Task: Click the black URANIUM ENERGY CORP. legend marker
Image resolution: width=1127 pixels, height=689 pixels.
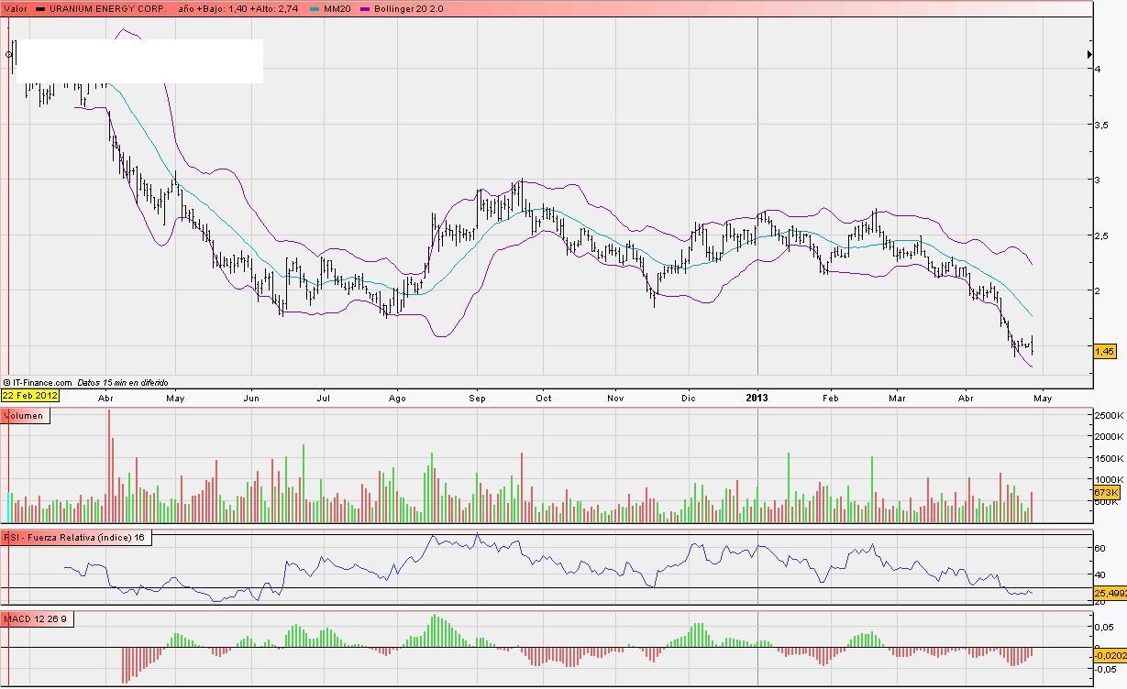Action: (40, 8)
